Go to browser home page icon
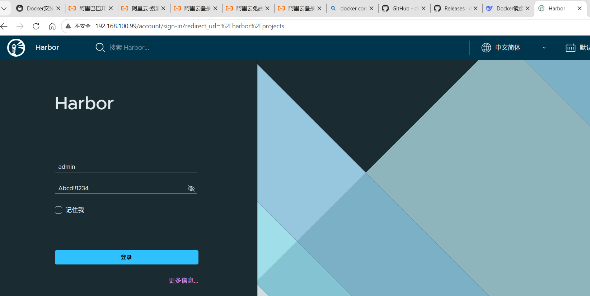The height and width of the screenshot is (296, 590). click(52, 26)
